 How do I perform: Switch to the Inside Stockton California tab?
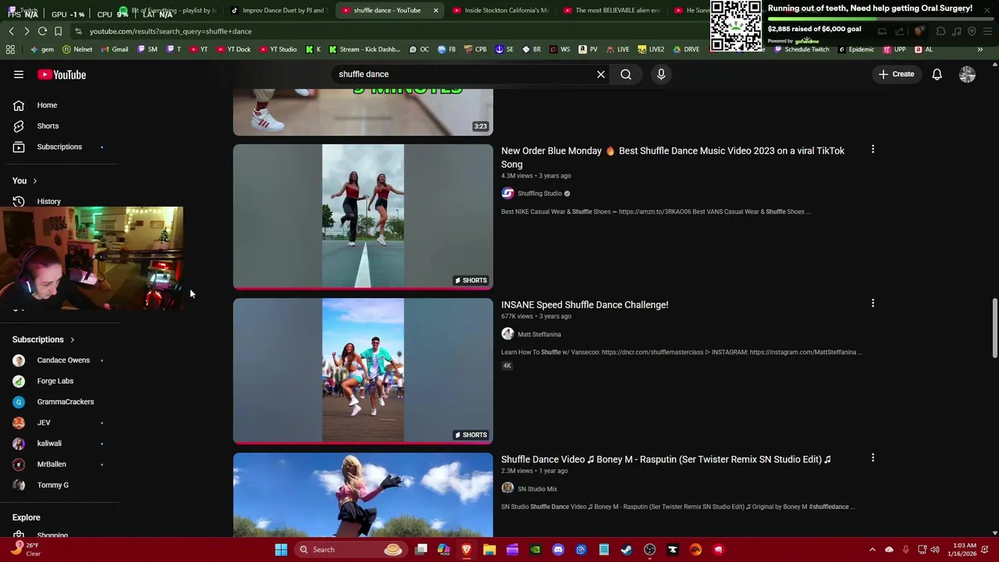(501, 10)
